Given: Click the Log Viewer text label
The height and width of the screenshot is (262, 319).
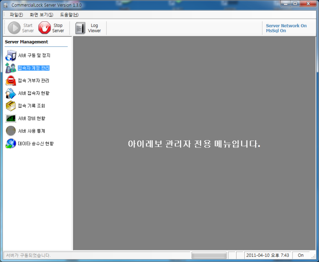Looking at the screenshot, I should (x=94, y=28).
